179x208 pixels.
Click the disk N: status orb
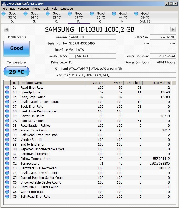click(x=114, y=13)
